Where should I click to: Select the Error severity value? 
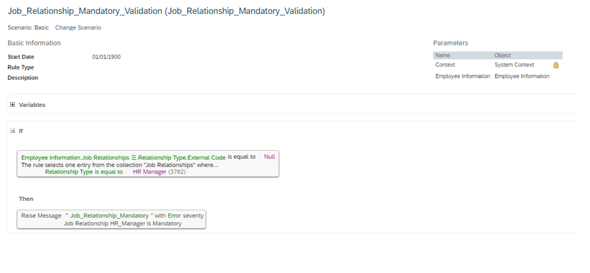(x=174, y=216)
